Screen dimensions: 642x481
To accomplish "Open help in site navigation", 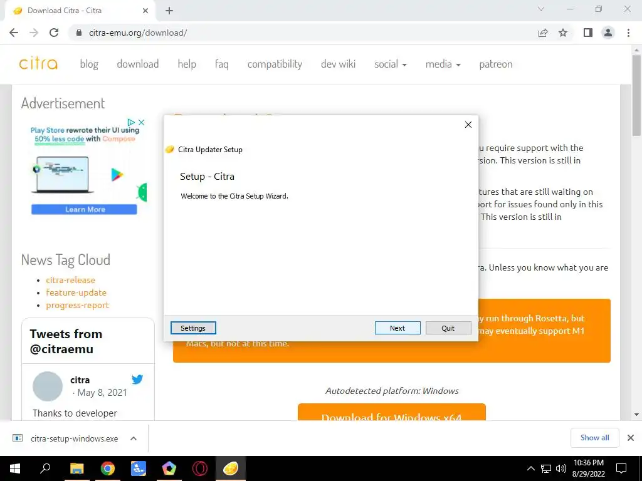I will (x=187, y=65).
